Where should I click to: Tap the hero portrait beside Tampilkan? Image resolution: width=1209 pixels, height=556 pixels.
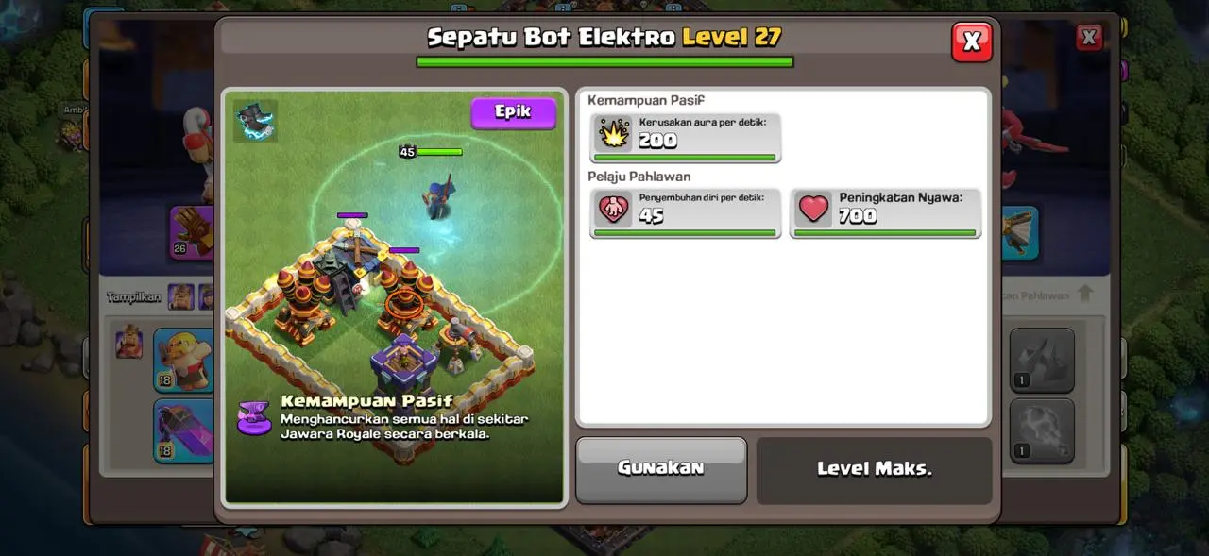[180, 296]
